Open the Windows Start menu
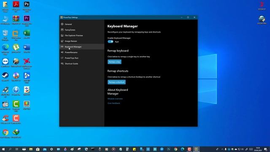The image size is (270, 152). coord(3,149)
